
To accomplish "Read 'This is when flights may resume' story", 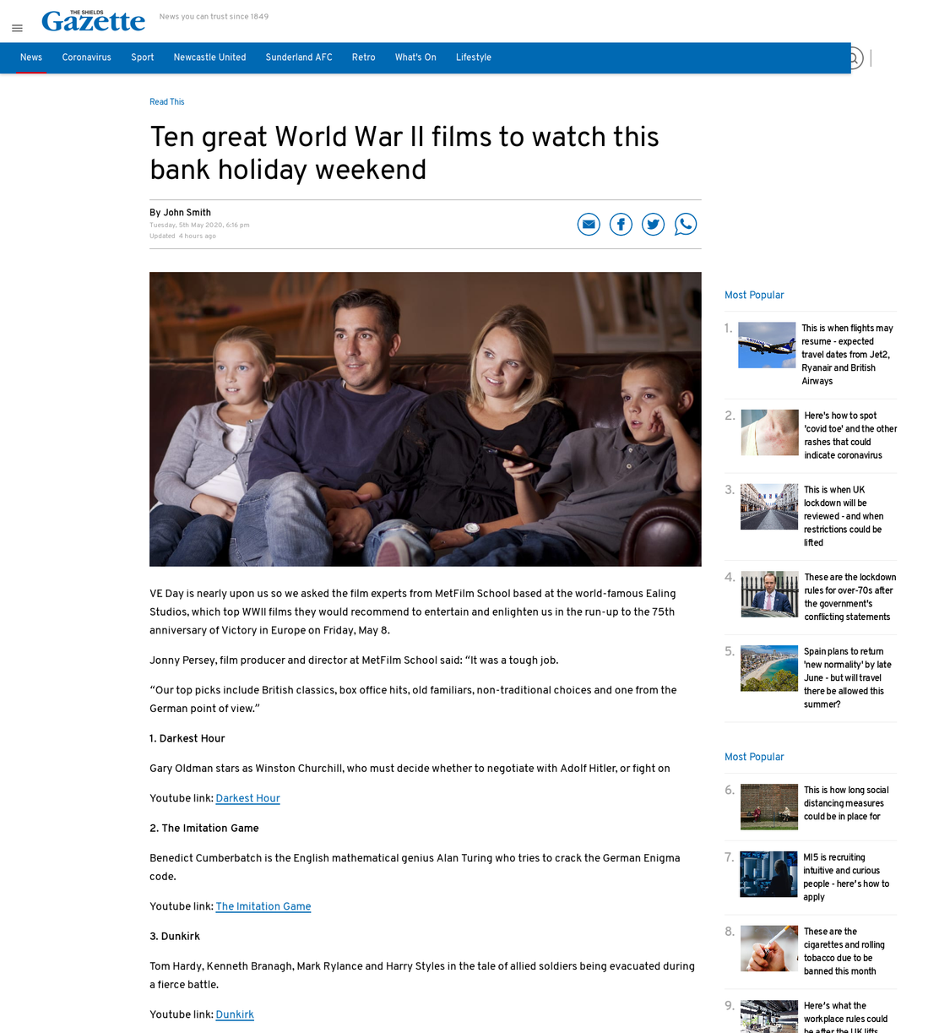I will [x=848, y=355].
